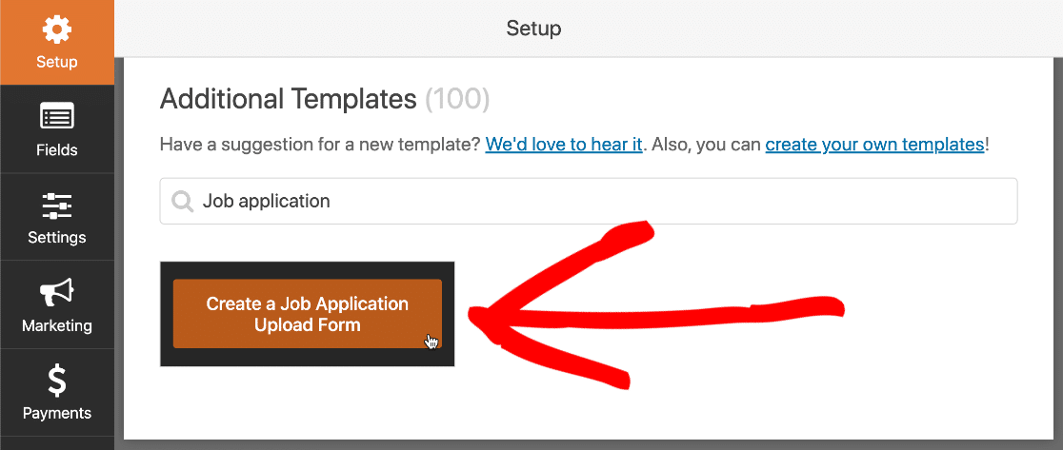Follow the "We'd love to hear it" link
Image resolution: width=1063 pixels, height=450 pixels.
coord(564,145)
